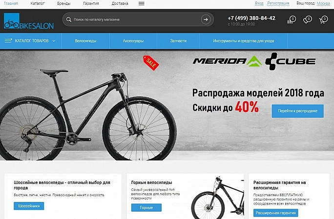Click the Расширенная гарантия button
Screen dimensions: 334x219
pos(275,213)
